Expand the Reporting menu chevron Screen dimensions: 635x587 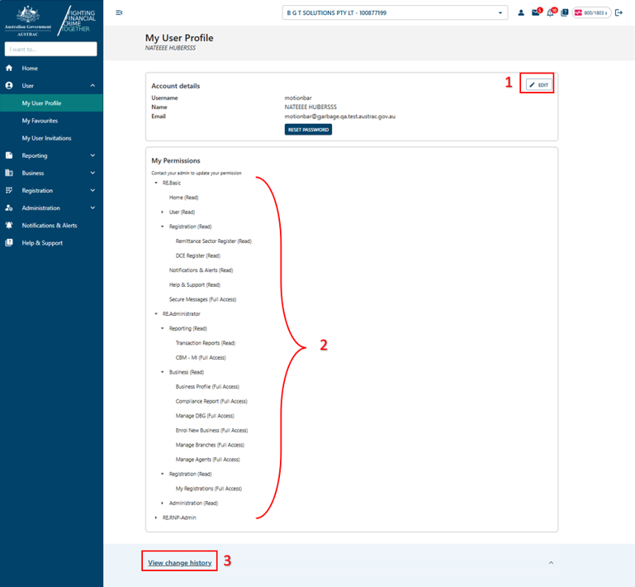(92, 155)
